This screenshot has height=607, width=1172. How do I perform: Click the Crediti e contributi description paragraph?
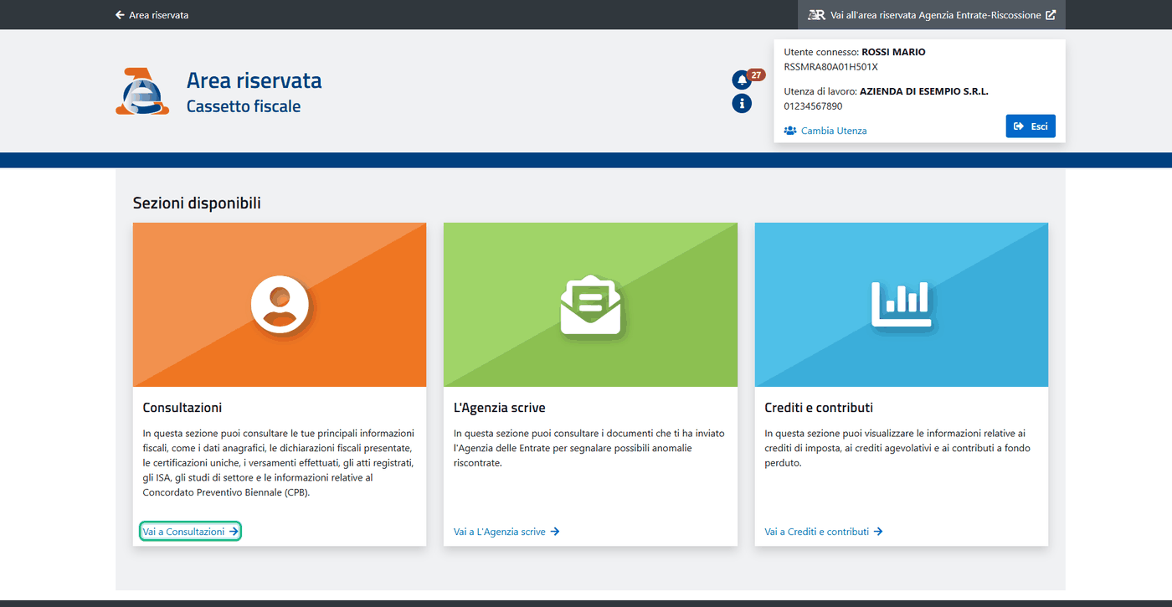click(898, 448)
